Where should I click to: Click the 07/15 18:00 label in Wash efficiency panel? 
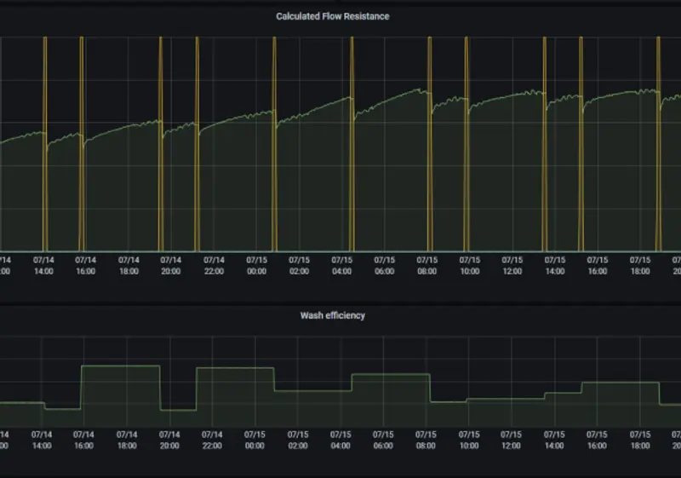pos(640,440)
